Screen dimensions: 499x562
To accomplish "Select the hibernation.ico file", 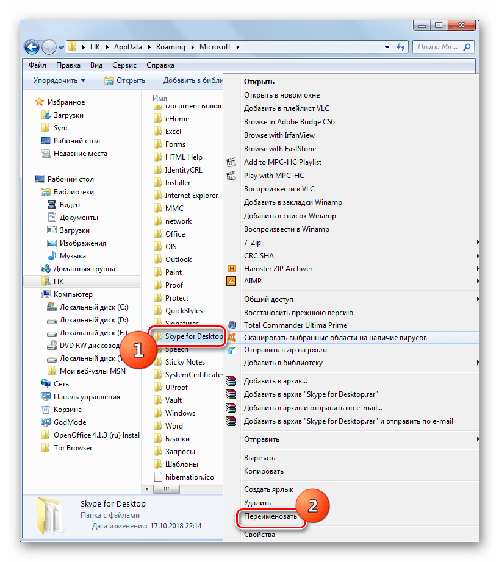I will [x=189, y=477].
